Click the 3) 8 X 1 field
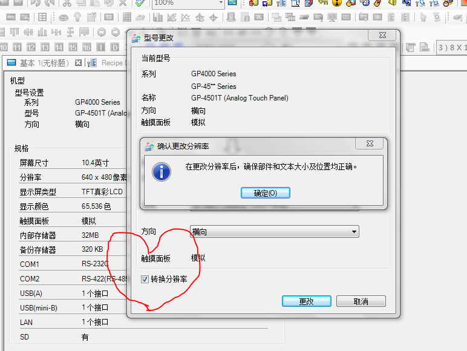 [452, 47]
